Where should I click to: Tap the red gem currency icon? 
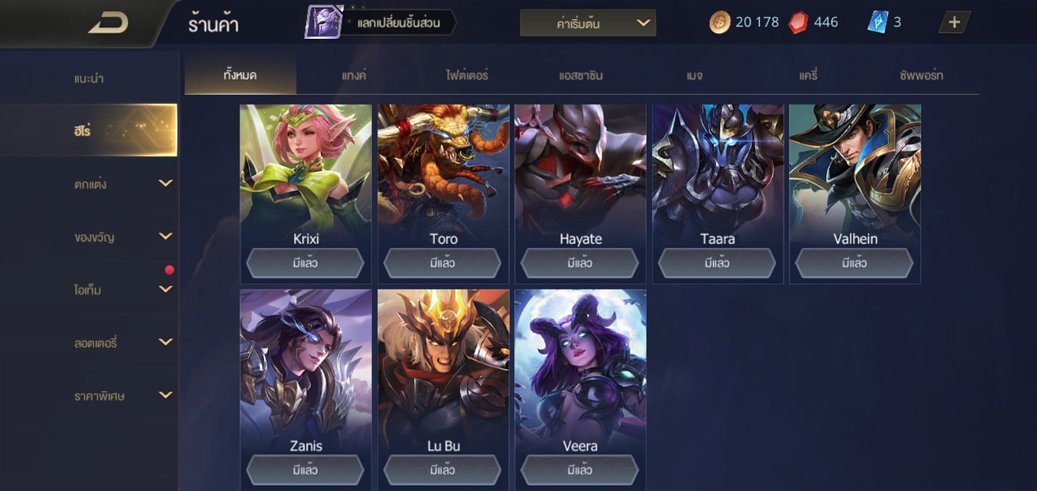(798, 22)
